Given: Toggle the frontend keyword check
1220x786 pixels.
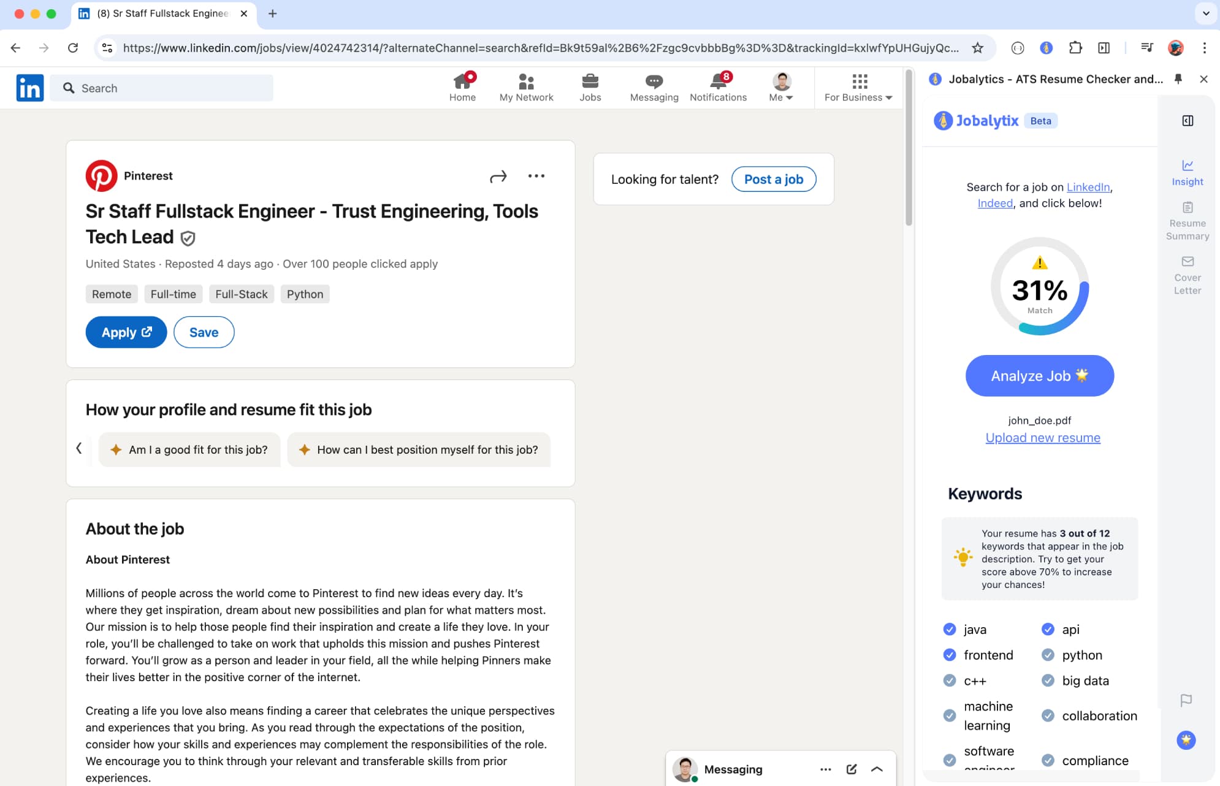Looking at the screenshot, I should coord(950,655).
